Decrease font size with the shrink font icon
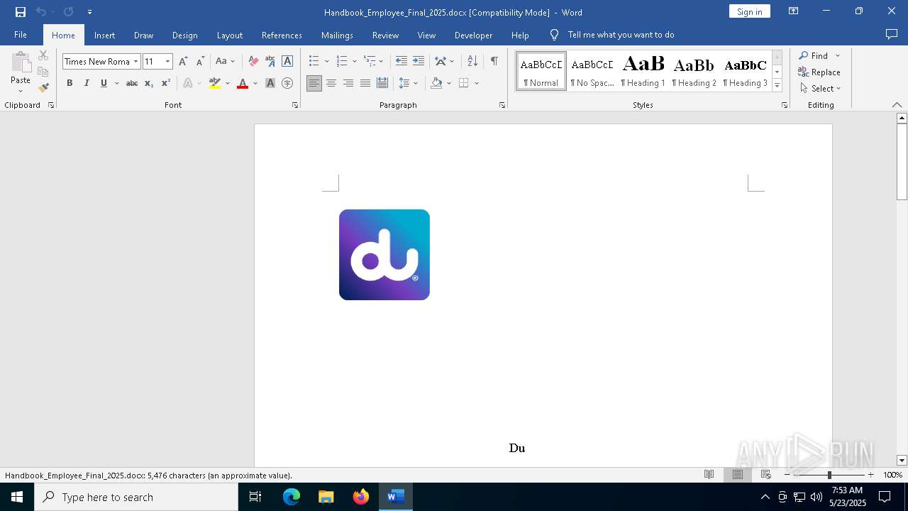The width and height of the screenshot is (908, 511). (x=200, y=61)
